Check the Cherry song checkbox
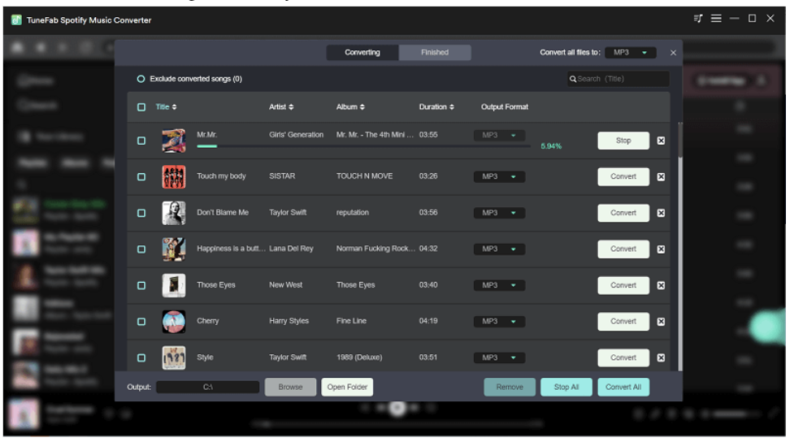Viewport: 790px width, 442px height. point(141,322)
